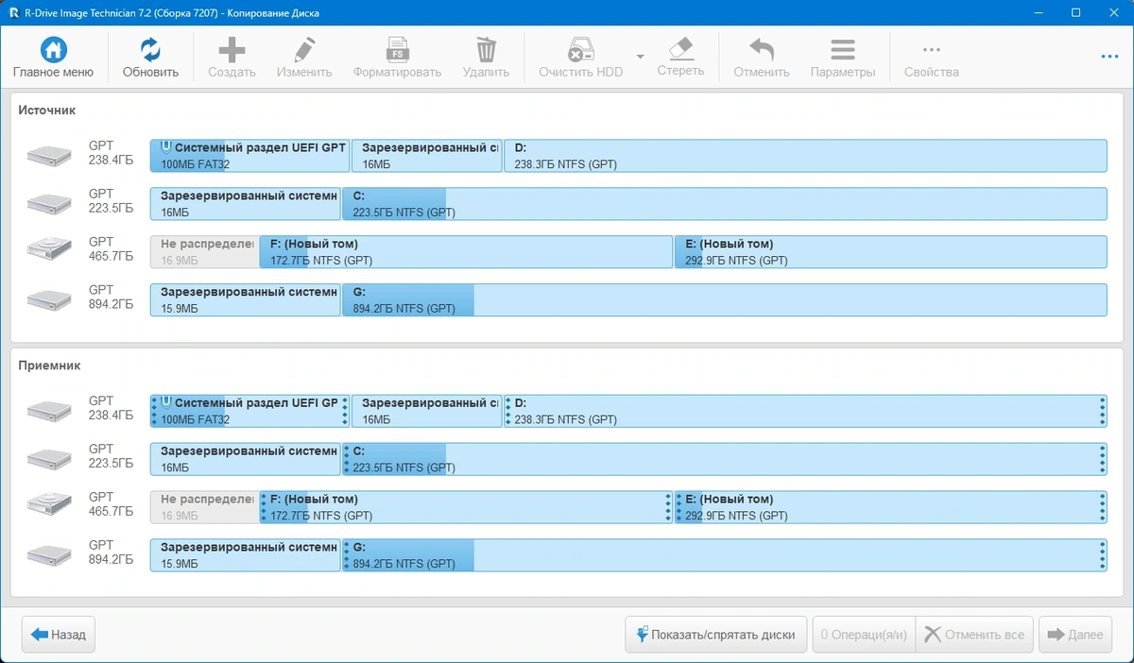
Task: Select the 16МБ reserved partition on Источник 238.4ГБ disk
Action: (x=426, y=156)
